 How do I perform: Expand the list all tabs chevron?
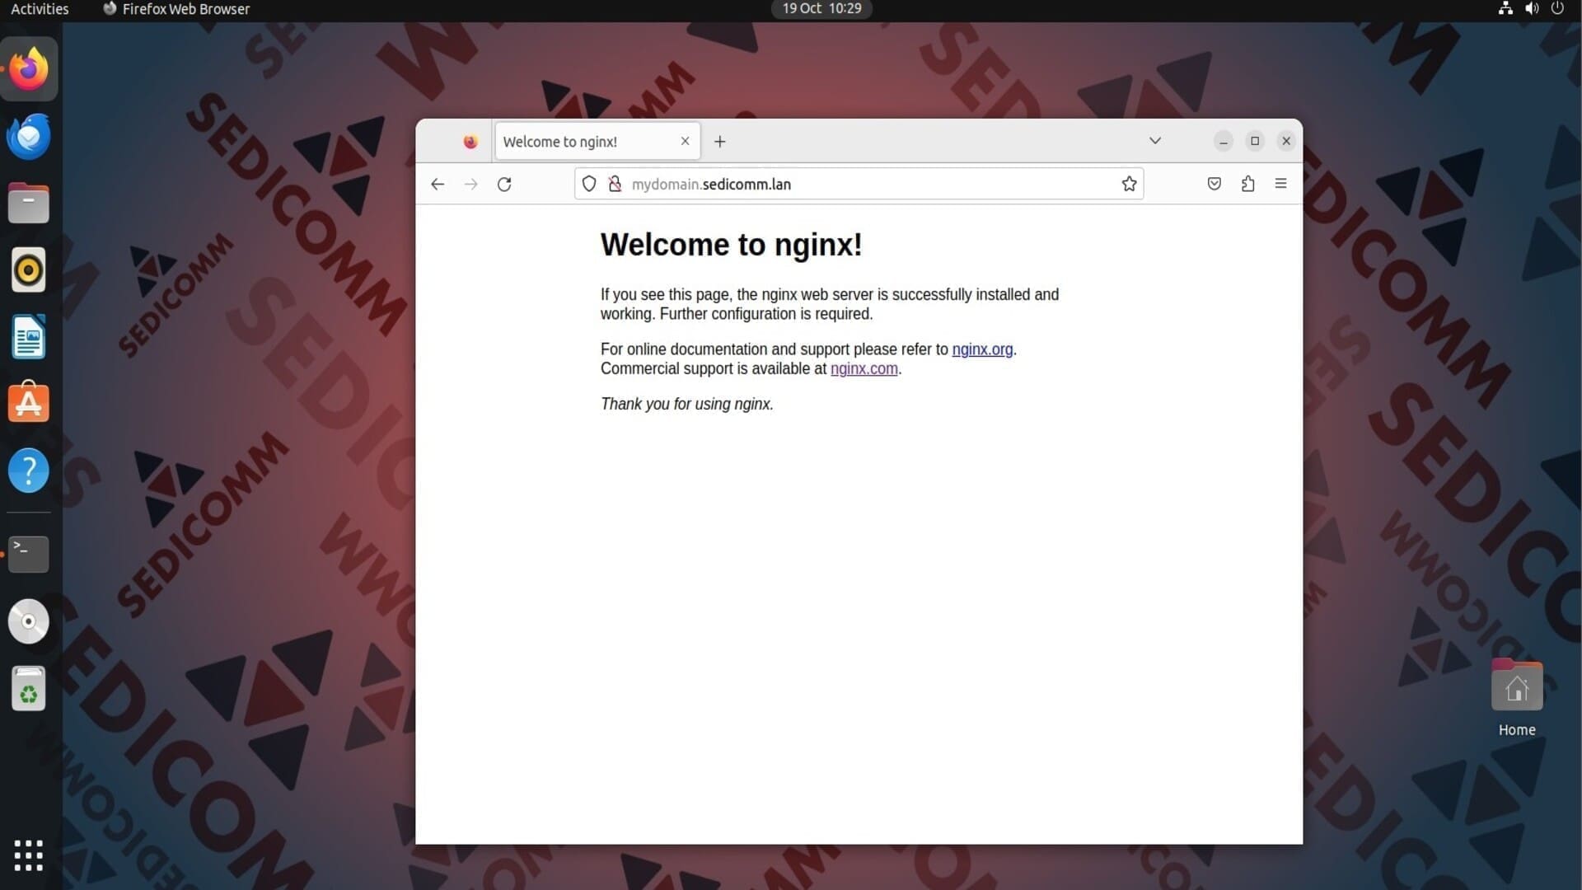click(1155, 141)
